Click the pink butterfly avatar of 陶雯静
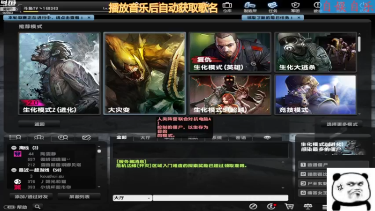Image resolution: width=375 pixels, height=211 pixels. [17, 154]
